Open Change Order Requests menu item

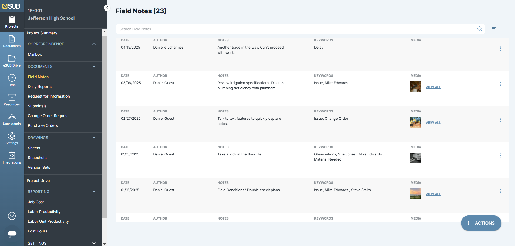coord(49,116)
